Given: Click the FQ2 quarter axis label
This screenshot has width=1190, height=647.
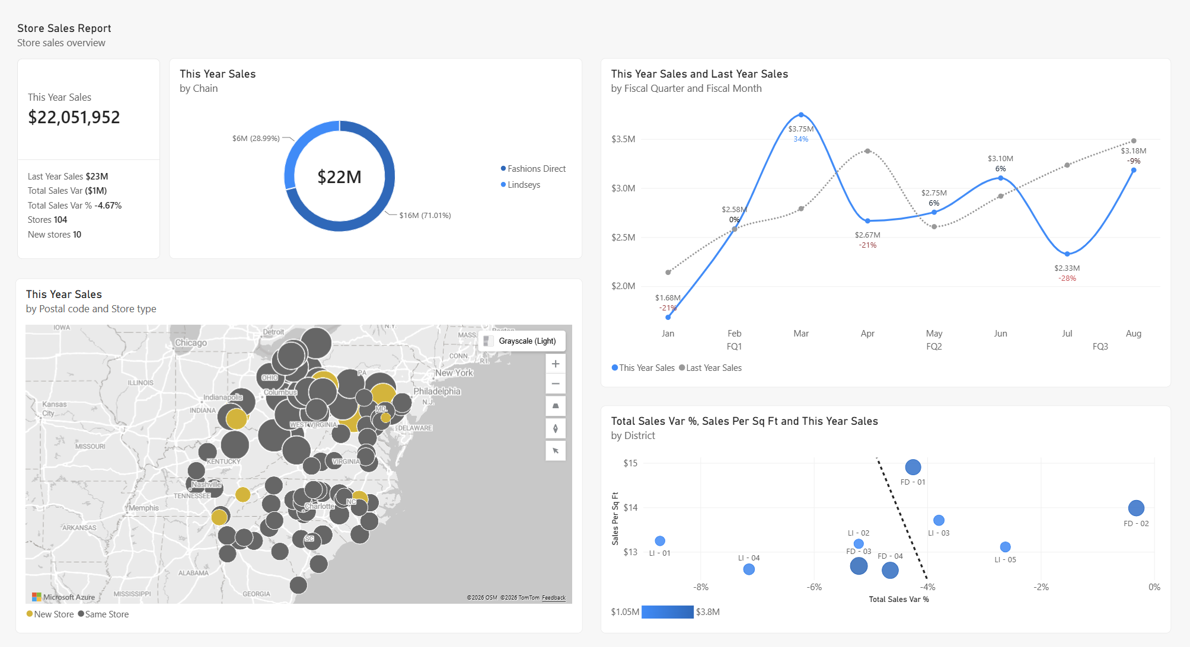Looking at the screenshot, I should tap(934, 347).
